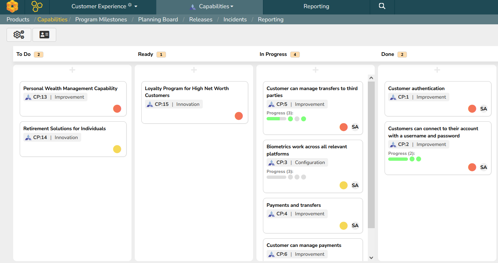
Task: Add a card to Done column
Action: coord(437,70)
